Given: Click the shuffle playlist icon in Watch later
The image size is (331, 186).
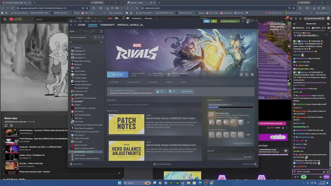Looking at the screenshot, I should tap(11, 126).
